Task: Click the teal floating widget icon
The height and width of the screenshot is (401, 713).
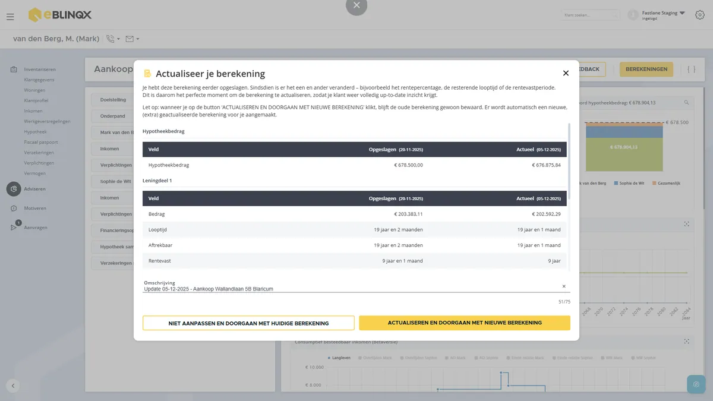Action: point(696,384)
